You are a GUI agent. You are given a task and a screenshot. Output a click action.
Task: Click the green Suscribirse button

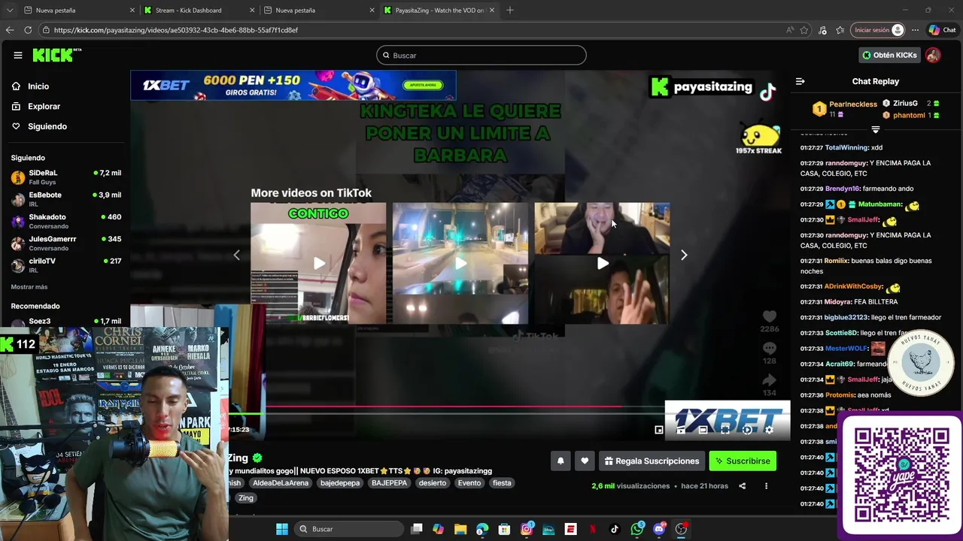pyautogui.click(x=743, y=461)
